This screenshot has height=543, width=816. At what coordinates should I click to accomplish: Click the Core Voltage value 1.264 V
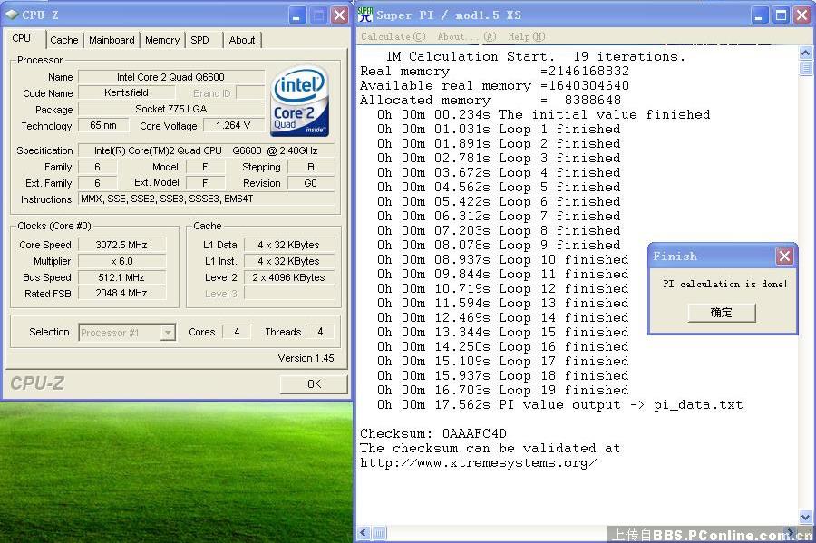coord(233,125)
